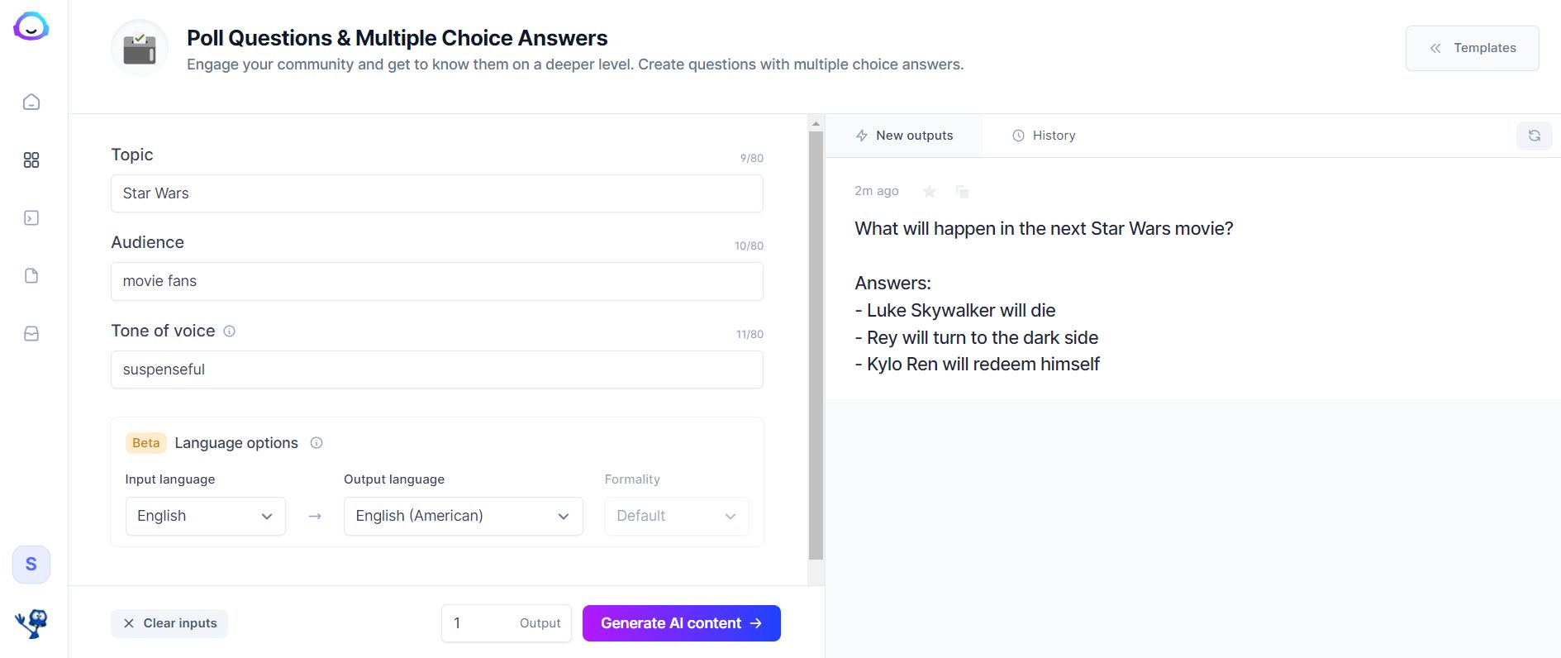This screenshot has height=658, width=1561.
Task: Show Tone of voice info tooltip icon
Action: click(230, 331)
